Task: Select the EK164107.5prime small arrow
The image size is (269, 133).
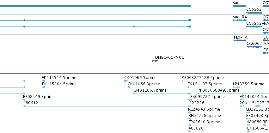Action: (188, 87)
